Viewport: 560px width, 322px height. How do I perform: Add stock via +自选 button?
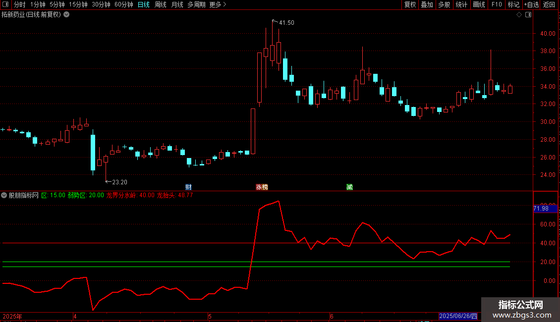point(531,4)
